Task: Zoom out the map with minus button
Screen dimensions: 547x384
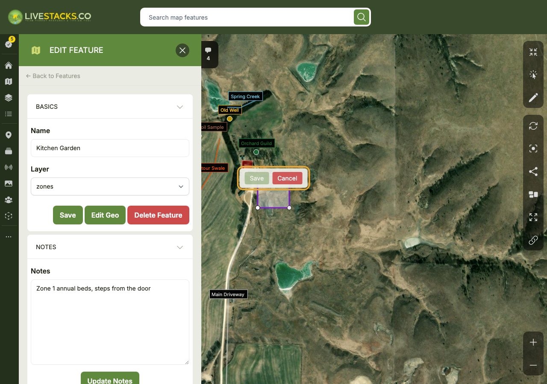Action: click(533, 365)
